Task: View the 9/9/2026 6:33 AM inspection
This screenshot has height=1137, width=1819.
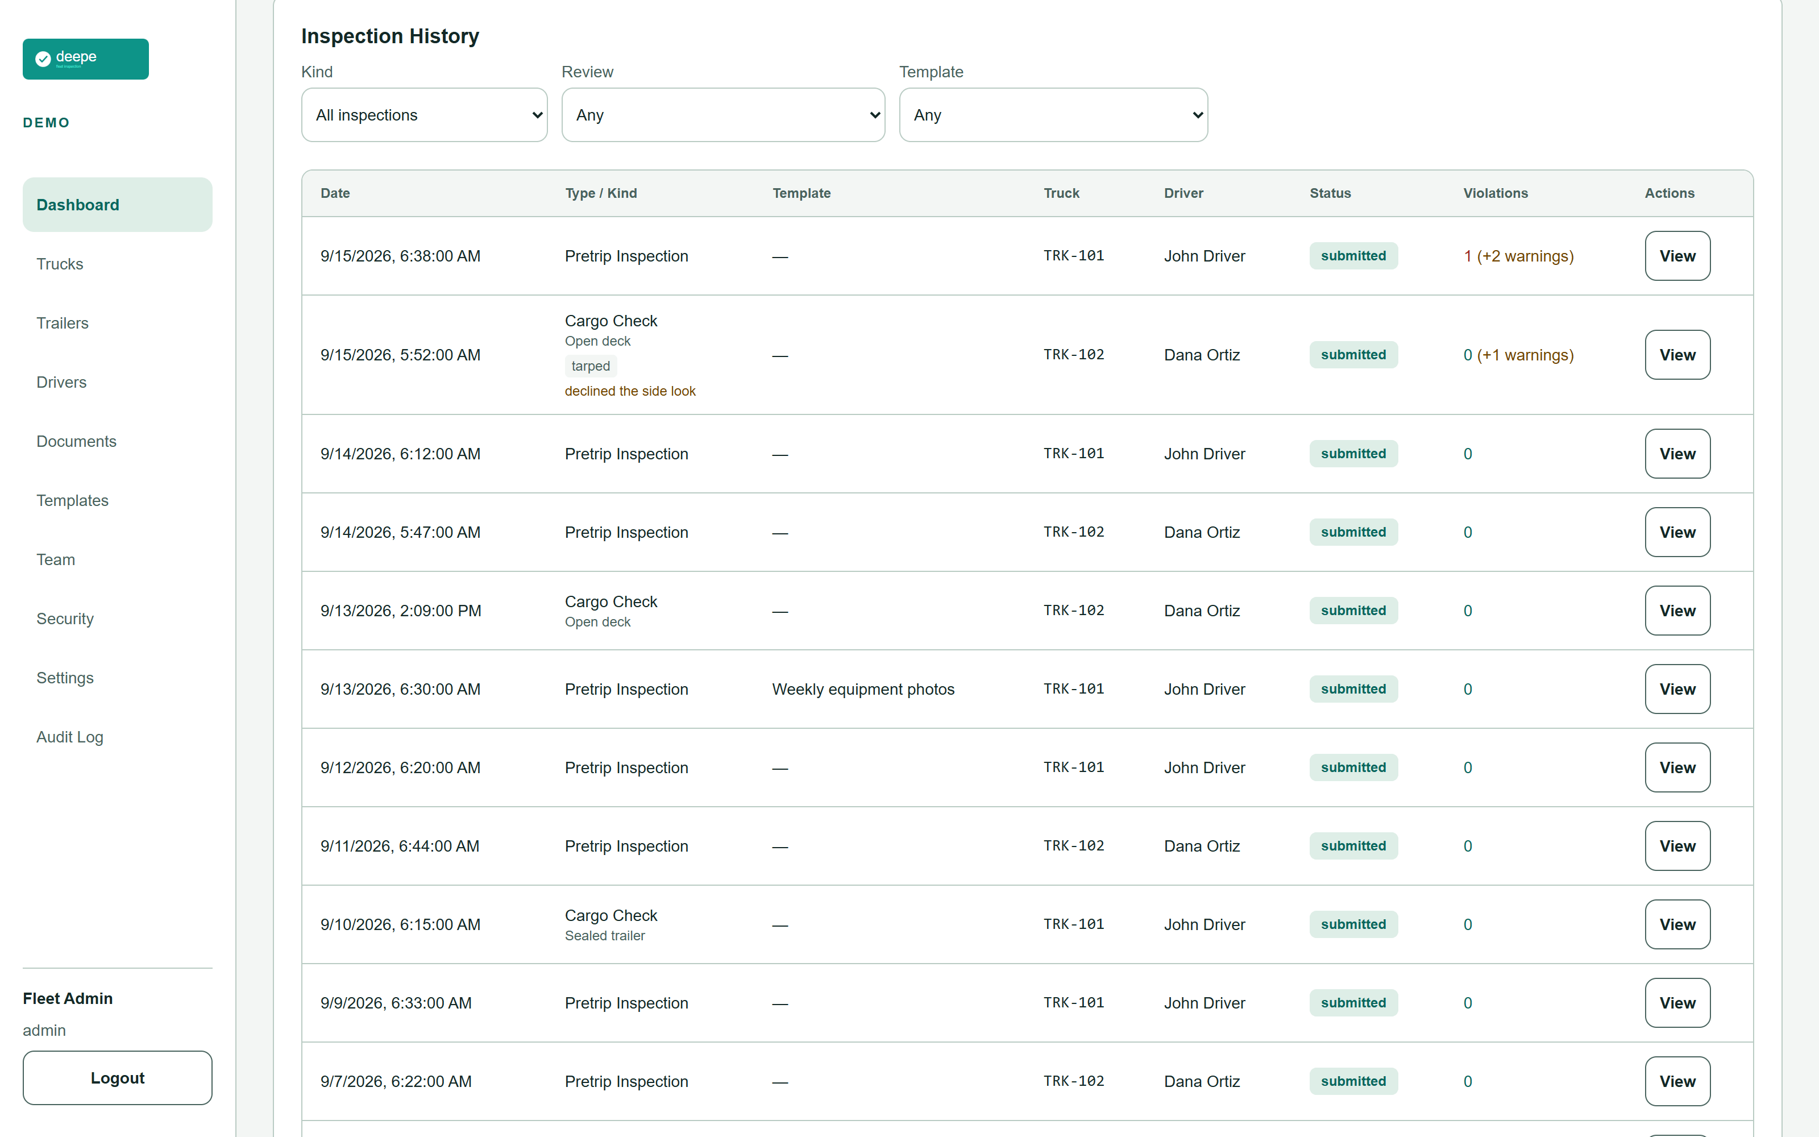Action: pyautogui.click(x=1677, y=1003)
